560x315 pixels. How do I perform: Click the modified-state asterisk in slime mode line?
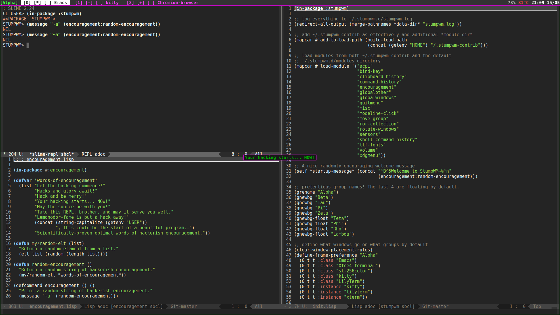(x=4, y=154)
